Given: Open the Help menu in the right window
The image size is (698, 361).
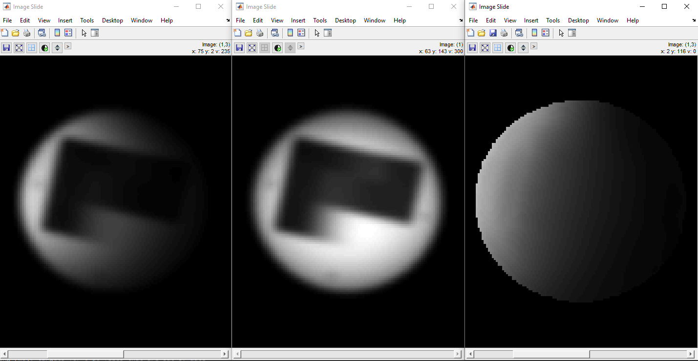Looking at the screenshot, I should coord(633,20).
